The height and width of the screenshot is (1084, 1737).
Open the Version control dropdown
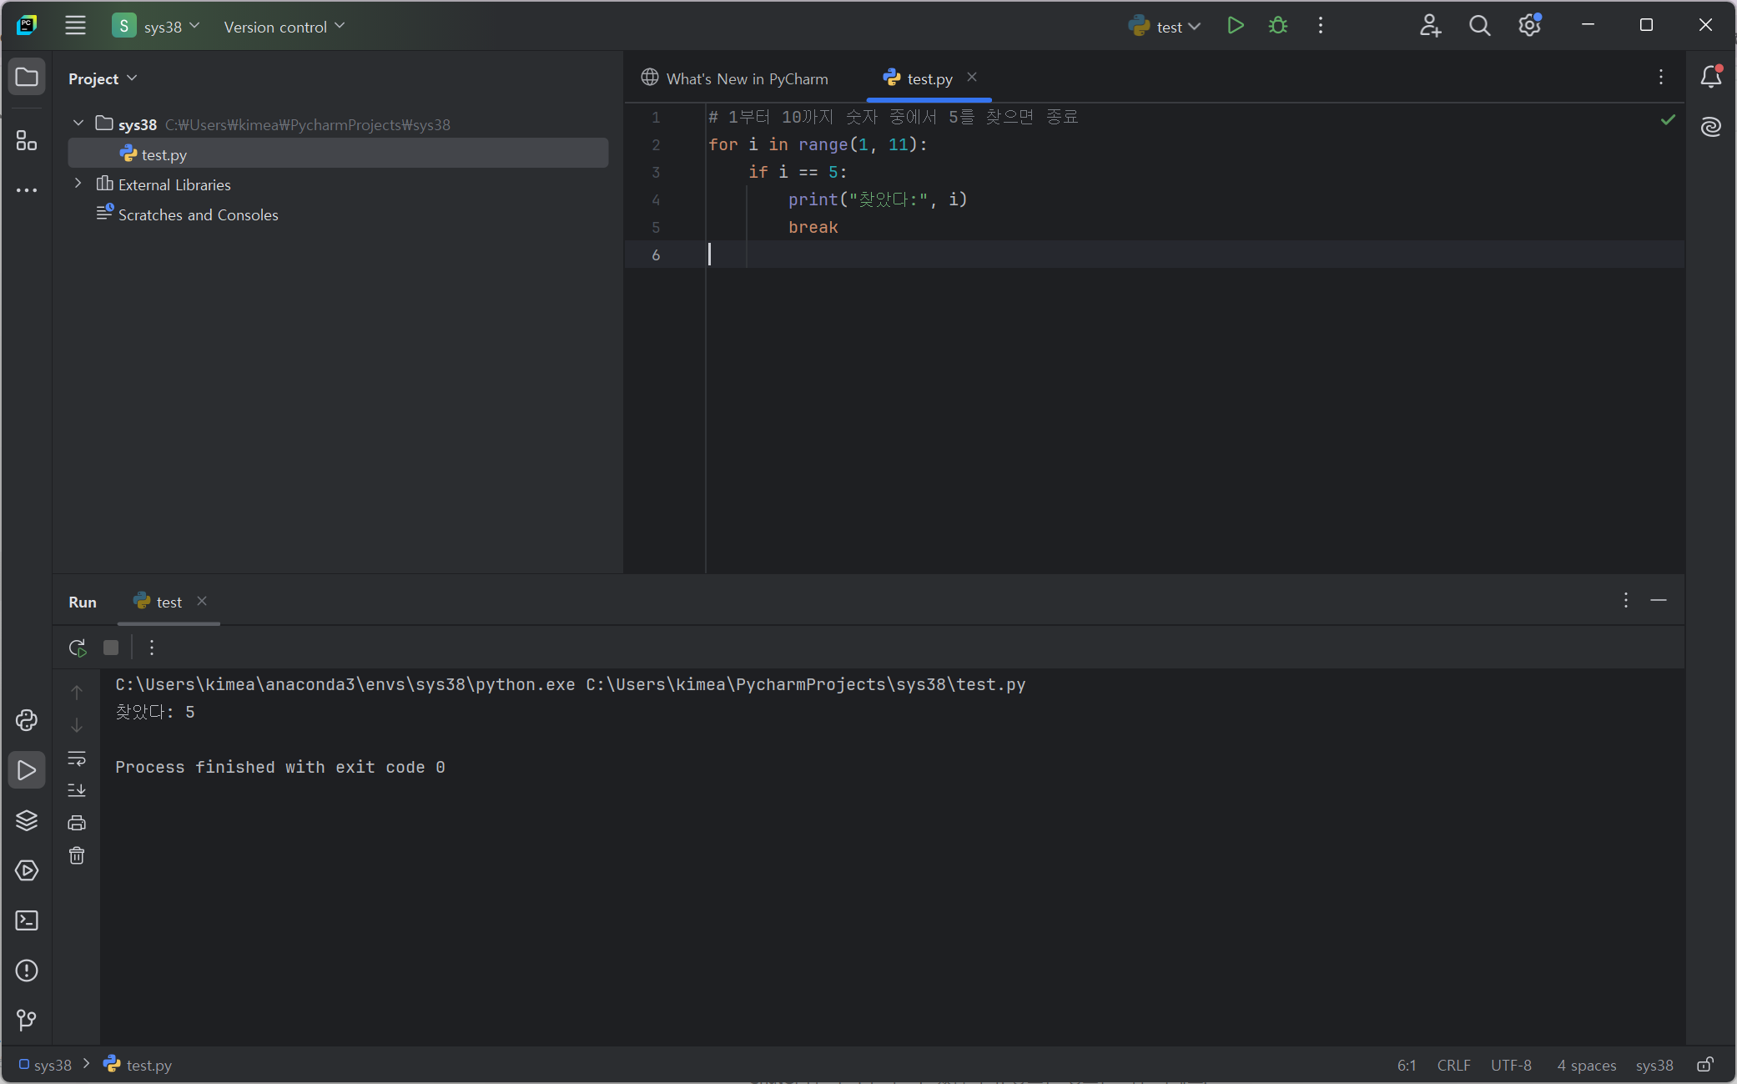click(x=284, y=27)
